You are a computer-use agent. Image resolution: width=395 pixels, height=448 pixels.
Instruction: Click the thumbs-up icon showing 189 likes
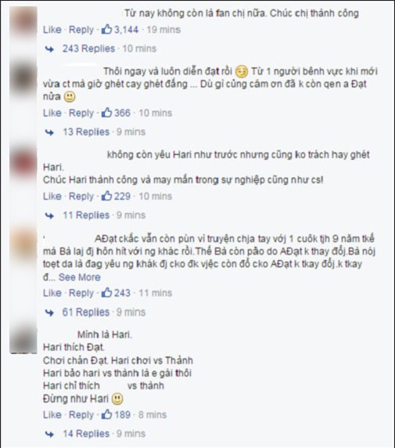106,414
